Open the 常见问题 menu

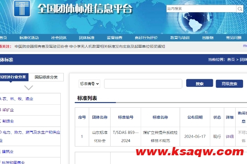click(x=233, y=38)
